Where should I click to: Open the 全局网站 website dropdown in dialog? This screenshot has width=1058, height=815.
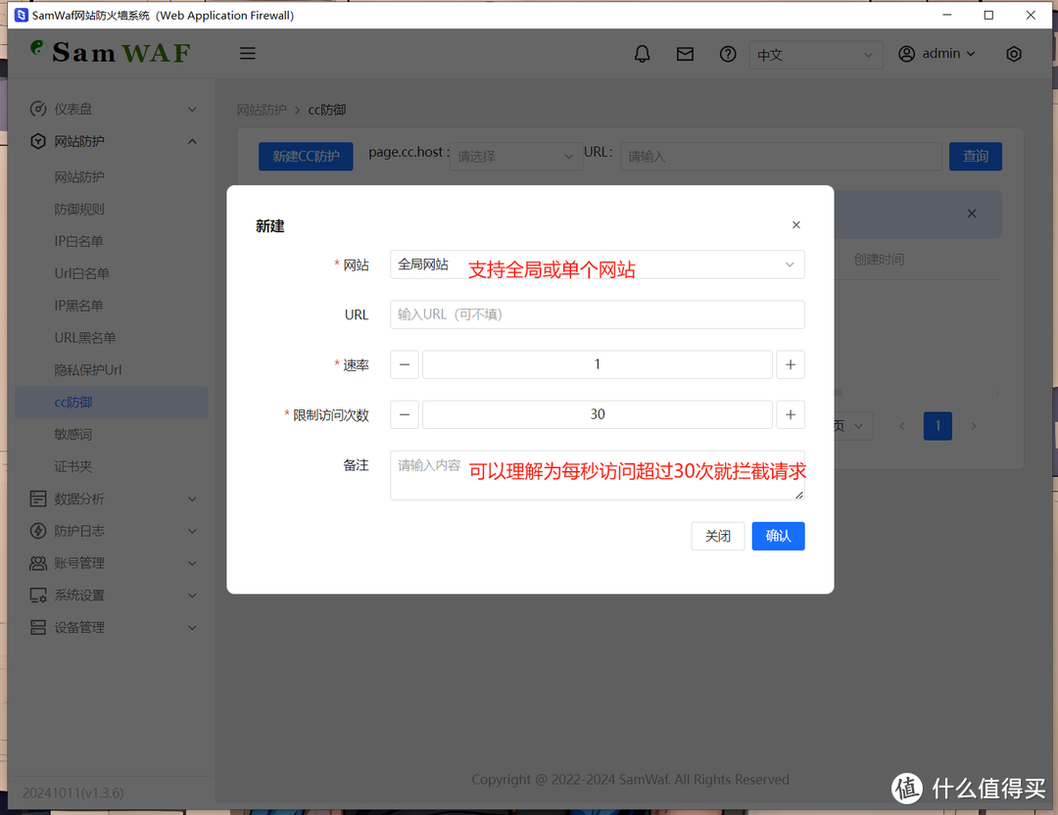[597, 264]
